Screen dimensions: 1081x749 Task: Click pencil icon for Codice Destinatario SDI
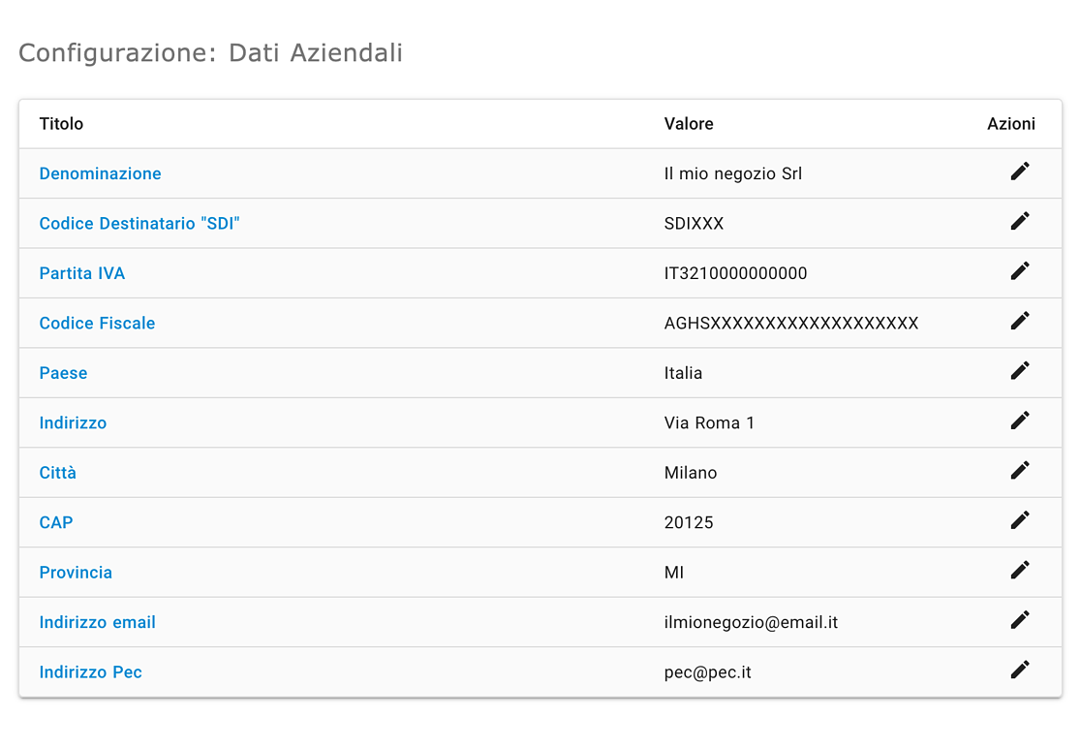1020,221
